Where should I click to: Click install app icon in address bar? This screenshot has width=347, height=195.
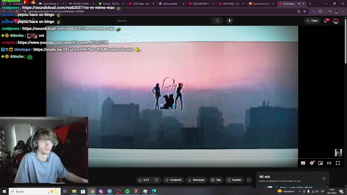pyautogui.click(x=299, y=11)
